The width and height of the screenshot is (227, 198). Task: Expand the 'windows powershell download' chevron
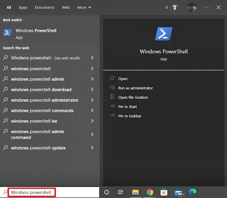(x=92, y=89)
